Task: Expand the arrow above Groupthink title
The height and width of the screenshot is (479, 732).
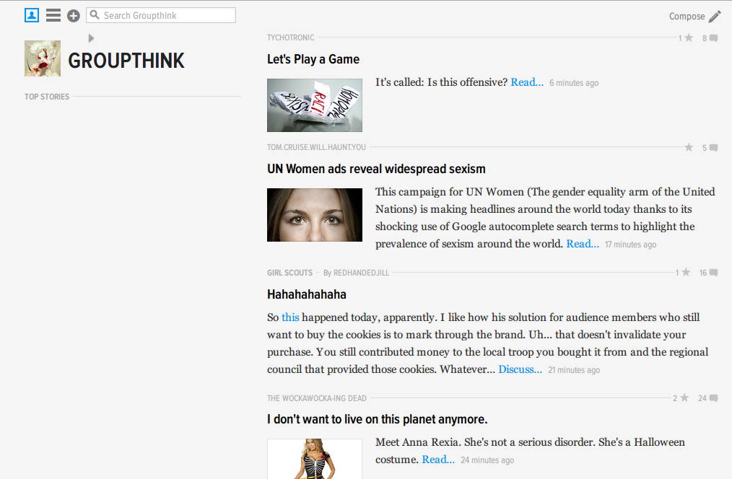Action: coord(92,38)
